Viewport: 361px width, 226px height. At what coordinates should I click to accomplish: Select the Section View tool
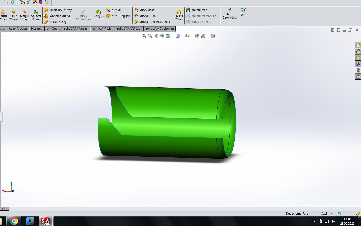pos(162,36)
